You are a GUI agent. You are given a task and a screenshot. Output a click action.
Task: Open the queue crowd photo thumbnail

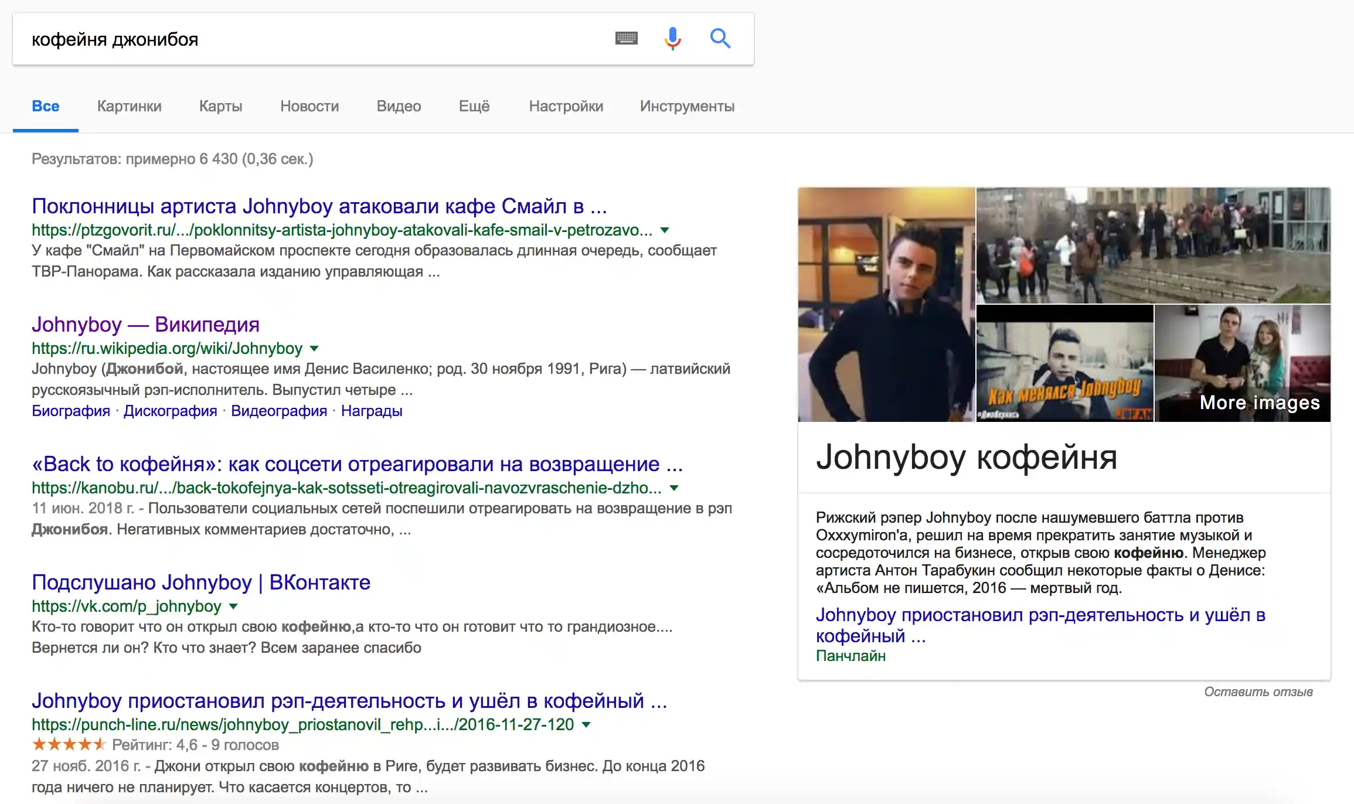1153,245
